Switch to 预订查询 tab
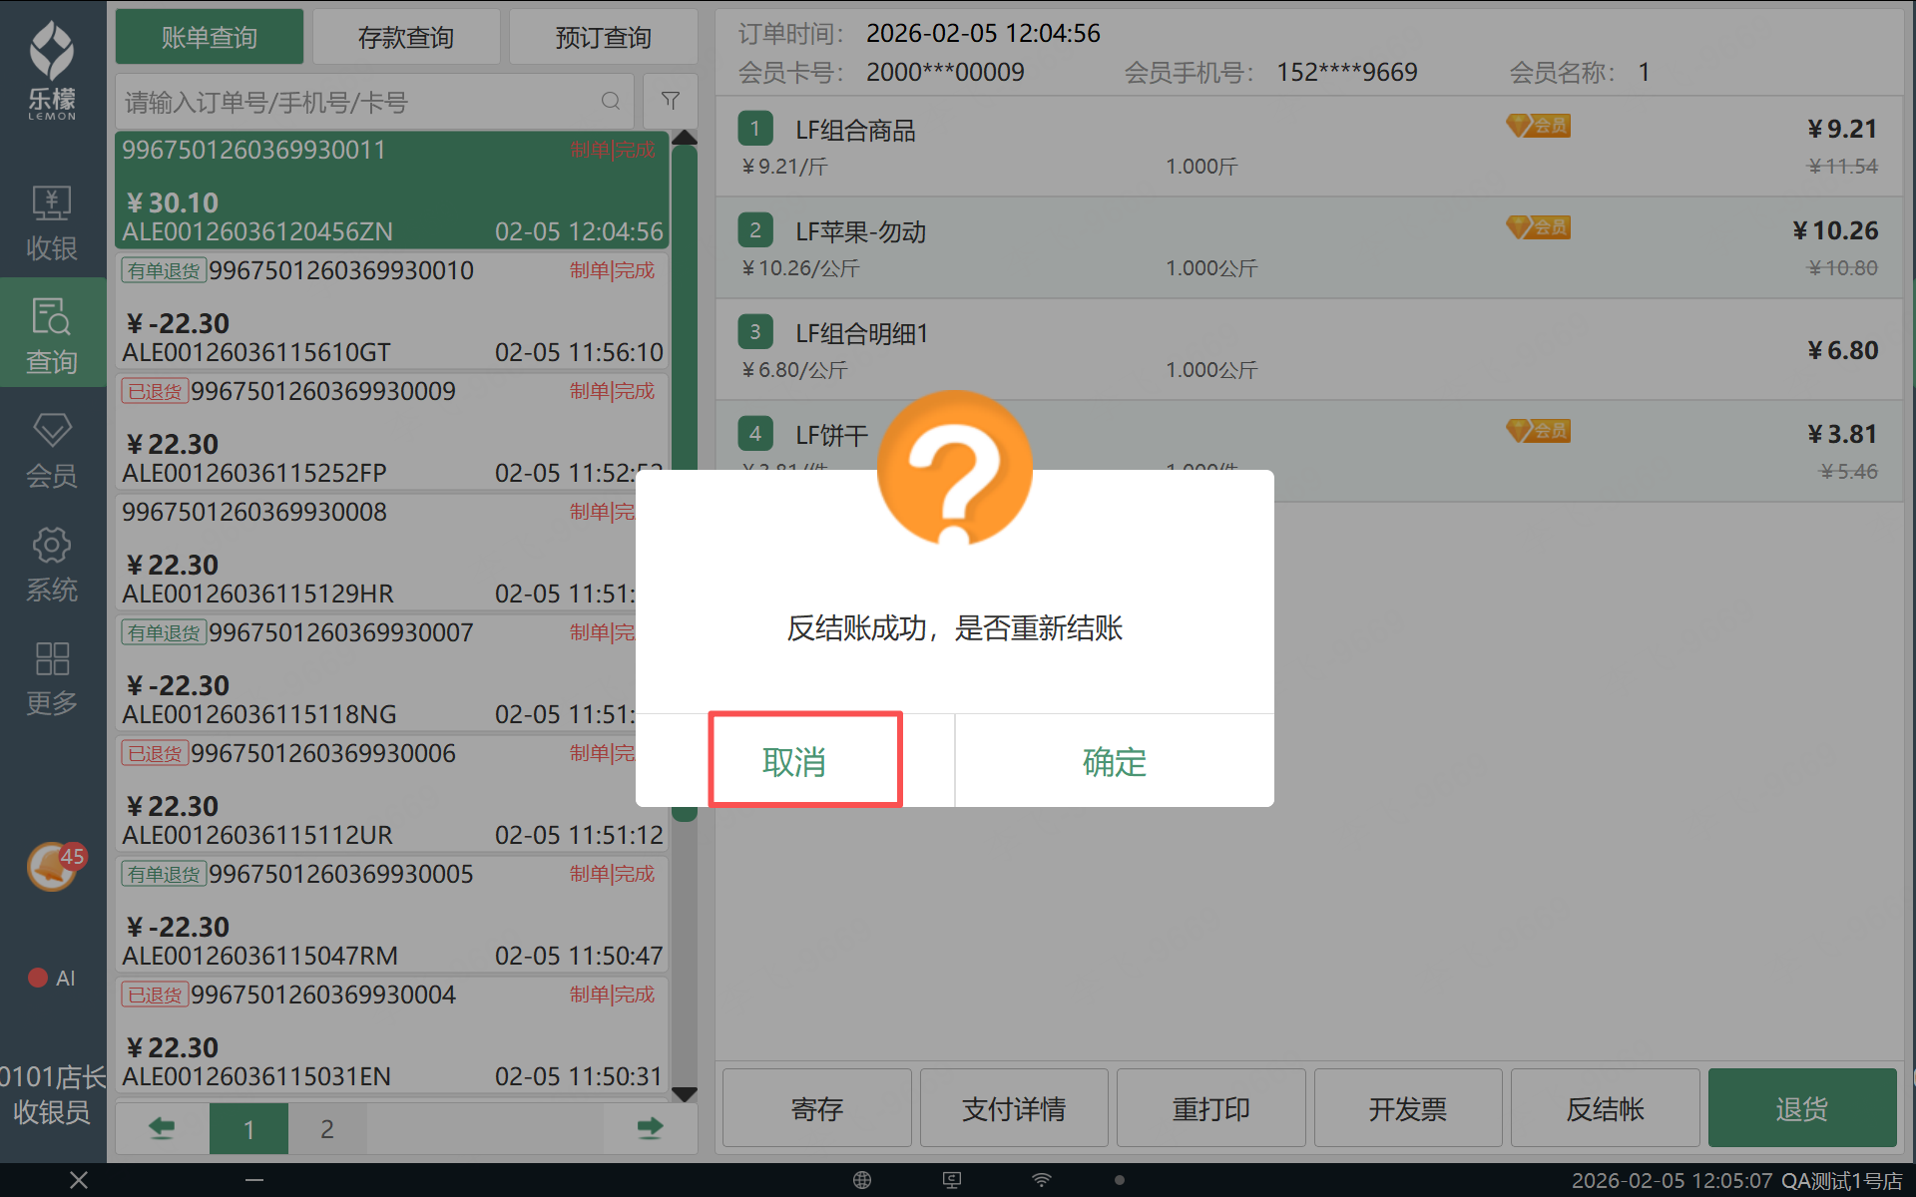The image size is (1916, 1197). (603, 38)
